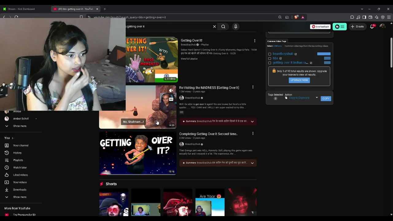
Task: Expand the You section's Show more
Action: point(20,197)
